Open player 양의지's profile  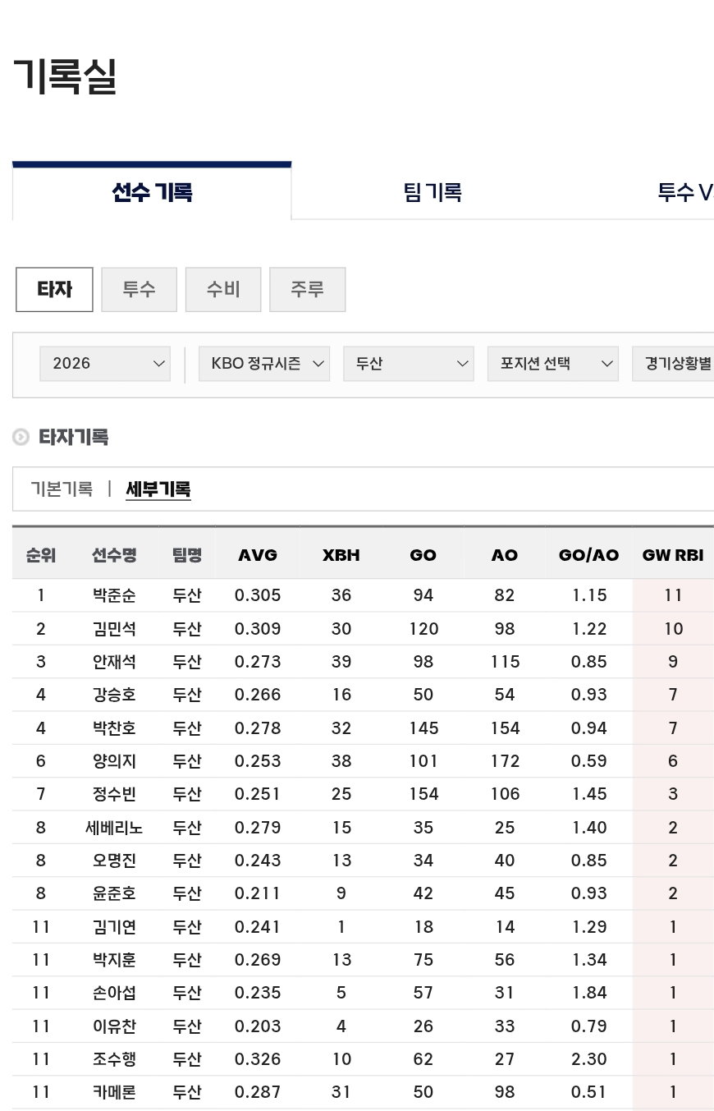click(x=114, y=761)
